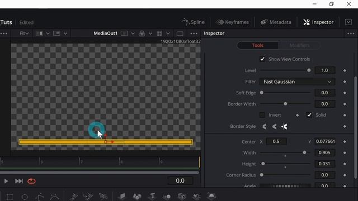Image resolution: width=358 pixels, height=201 pixels.
Task: Toggle keyframe diamond for Center
Action: tap(345, 142)
